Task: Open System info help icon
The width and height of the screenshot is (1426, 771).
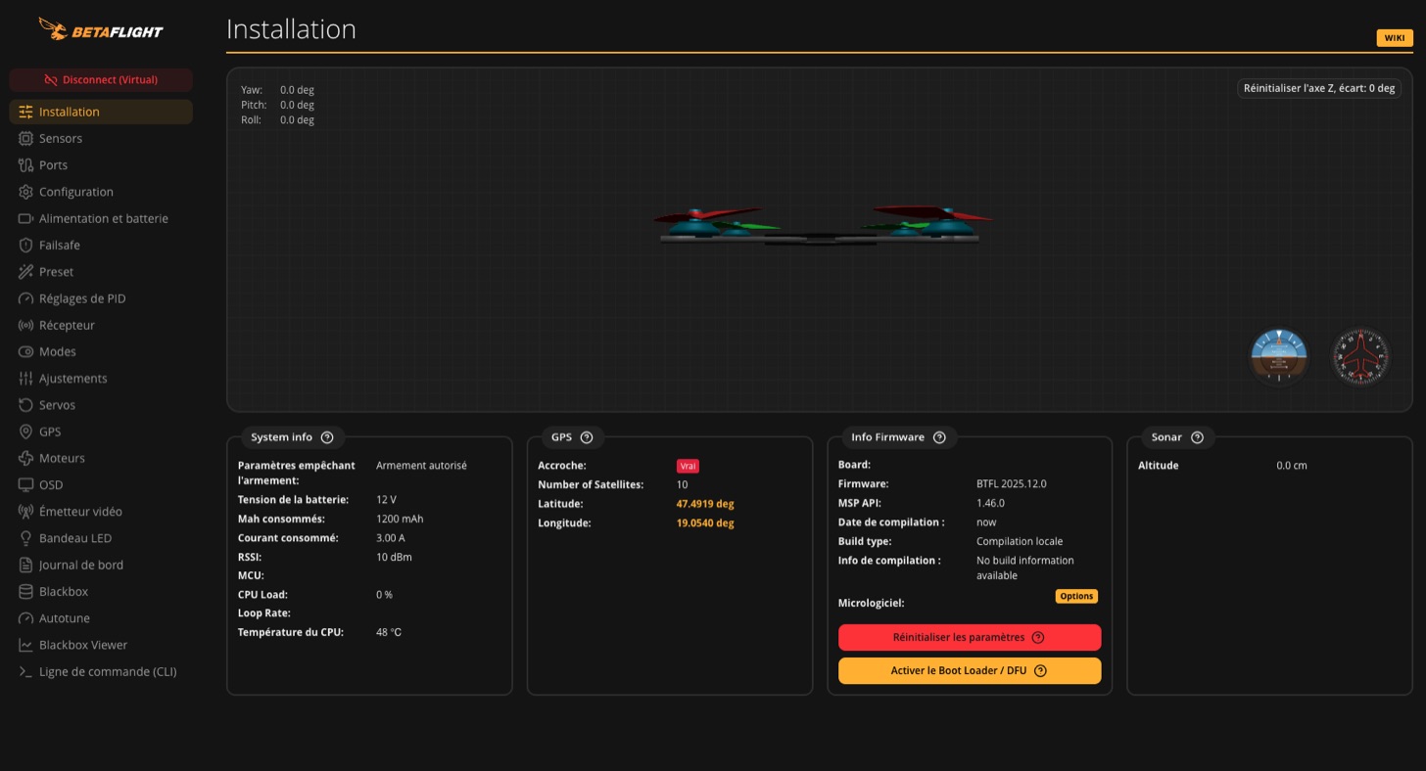Action: (x=327, y=437)
